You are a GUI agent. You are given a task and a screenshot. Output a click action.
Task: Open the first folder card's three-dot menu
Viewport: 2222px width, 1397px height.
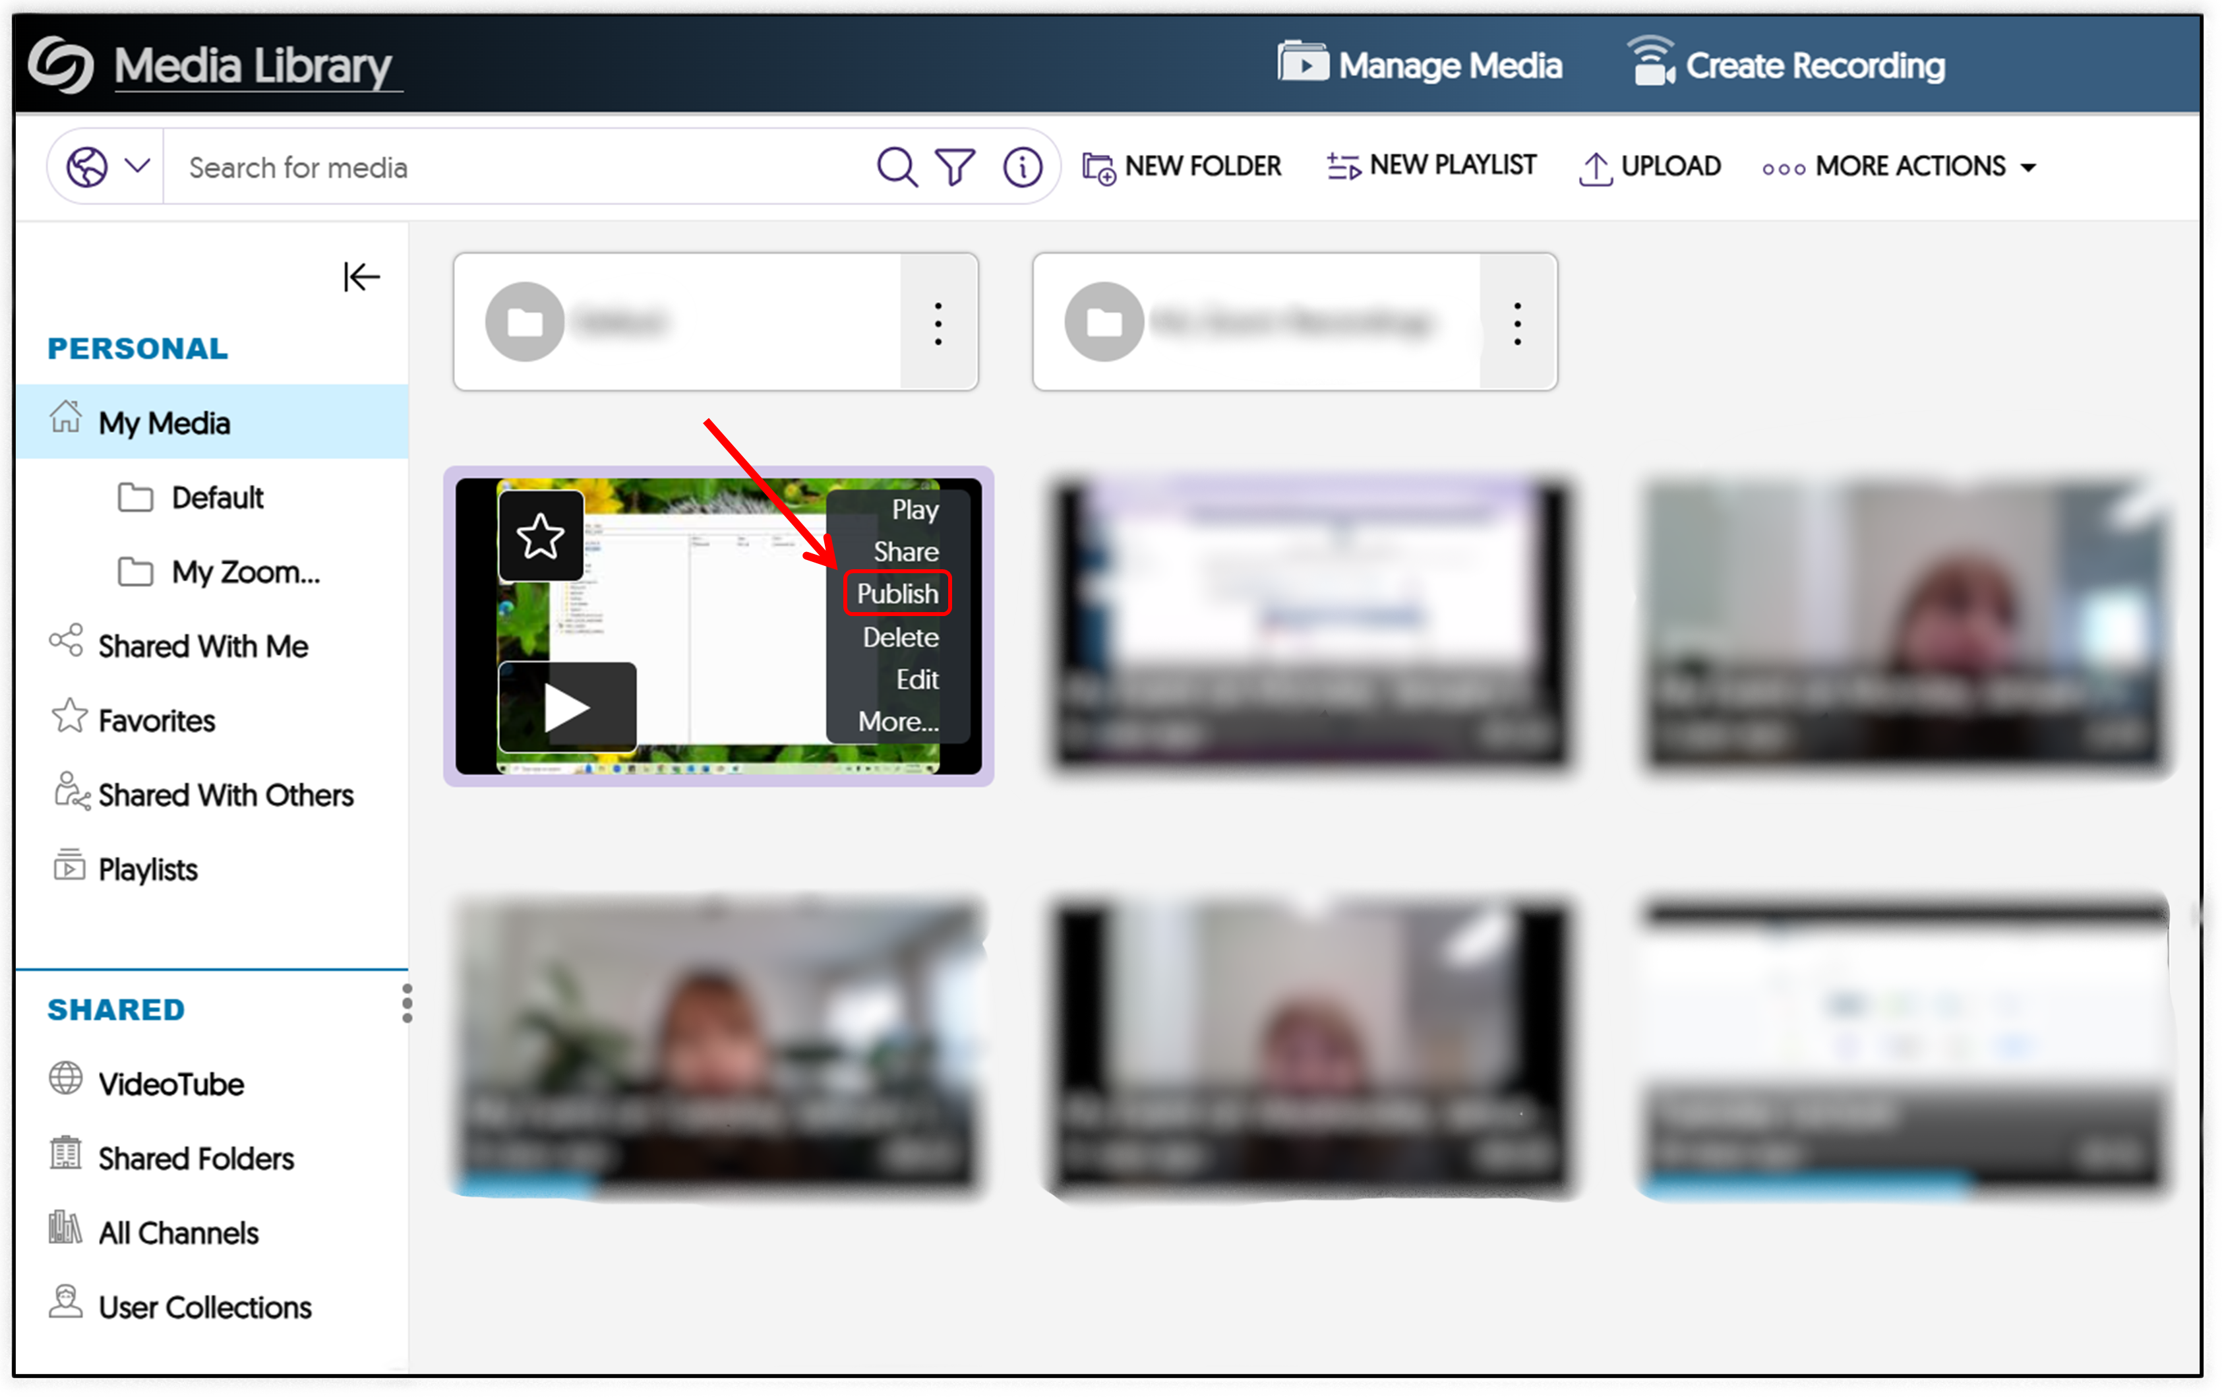click(x=938, y=323)
